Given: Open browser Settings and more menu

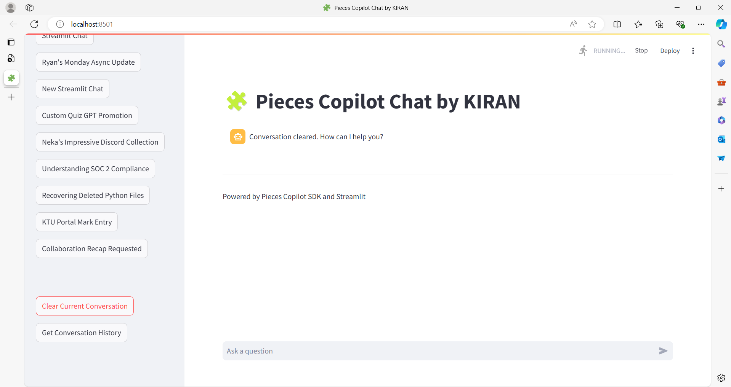Looking at the screenshot, I should pyautogui.click(x=701, y=24).
